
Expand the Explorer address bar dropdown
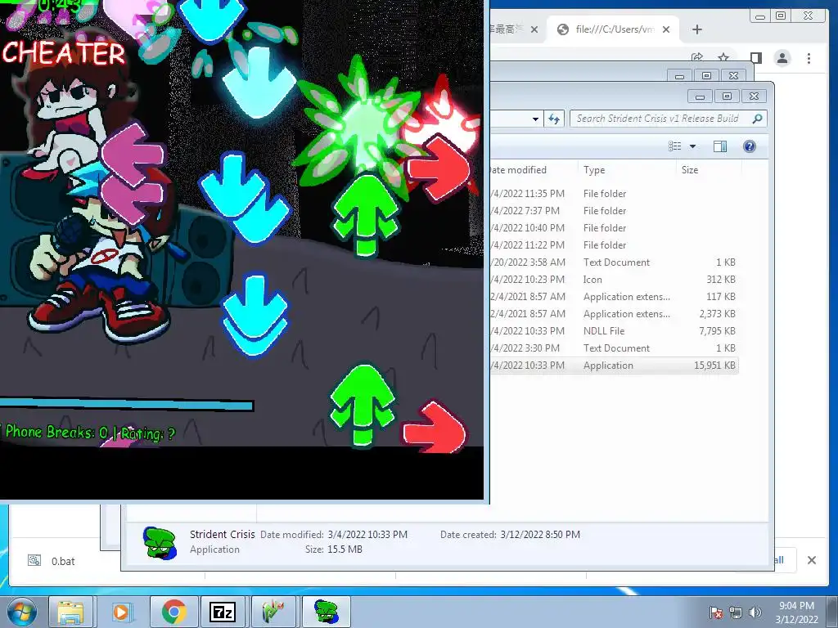point(535,119)
